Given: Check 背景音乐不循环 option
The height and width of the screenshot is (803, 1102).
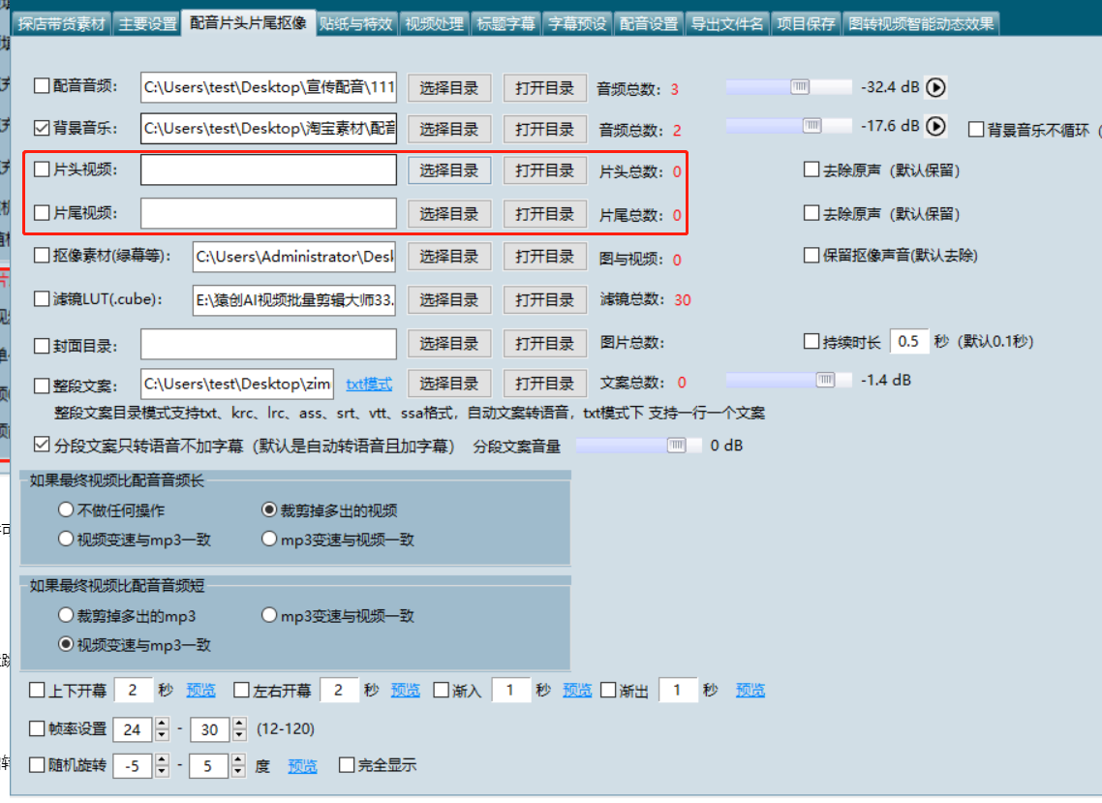Looking at the screenshot, I should pyautogui.click(x=975, y=130).
